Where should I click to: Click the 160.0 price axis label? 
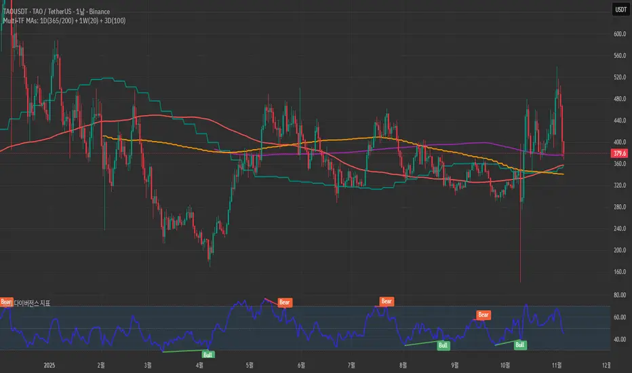click(620, 272)
